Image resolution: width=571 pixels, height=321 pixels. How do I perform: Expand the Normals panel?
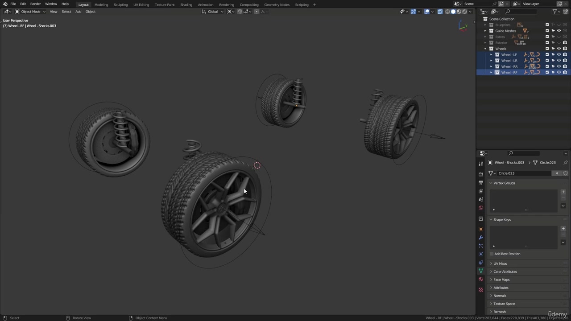[x=500, y=296]
